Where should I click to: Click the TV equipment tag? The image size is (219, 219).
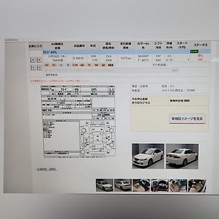click(54, 65)
